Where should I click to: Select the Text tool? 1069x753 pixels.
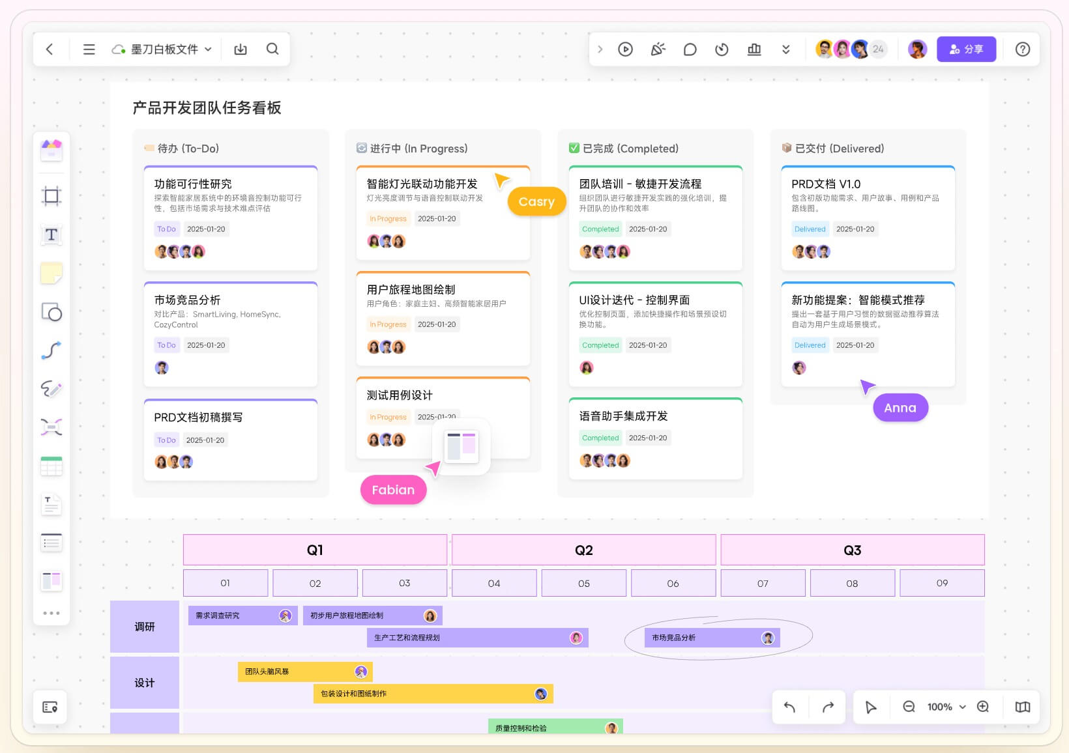pos(51,234)
